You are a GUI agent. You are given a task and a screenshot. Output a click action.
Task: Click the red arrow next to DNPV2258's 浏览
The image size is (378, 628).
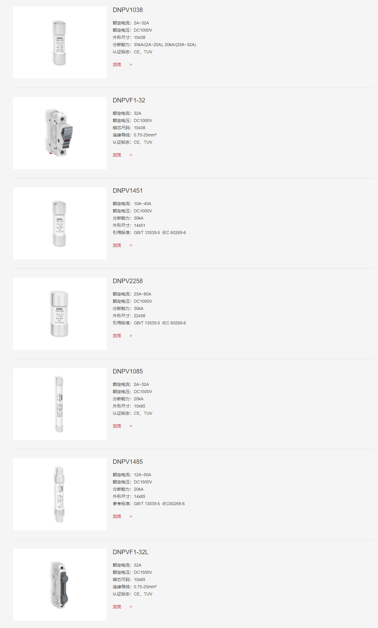[x=131, y=336]
